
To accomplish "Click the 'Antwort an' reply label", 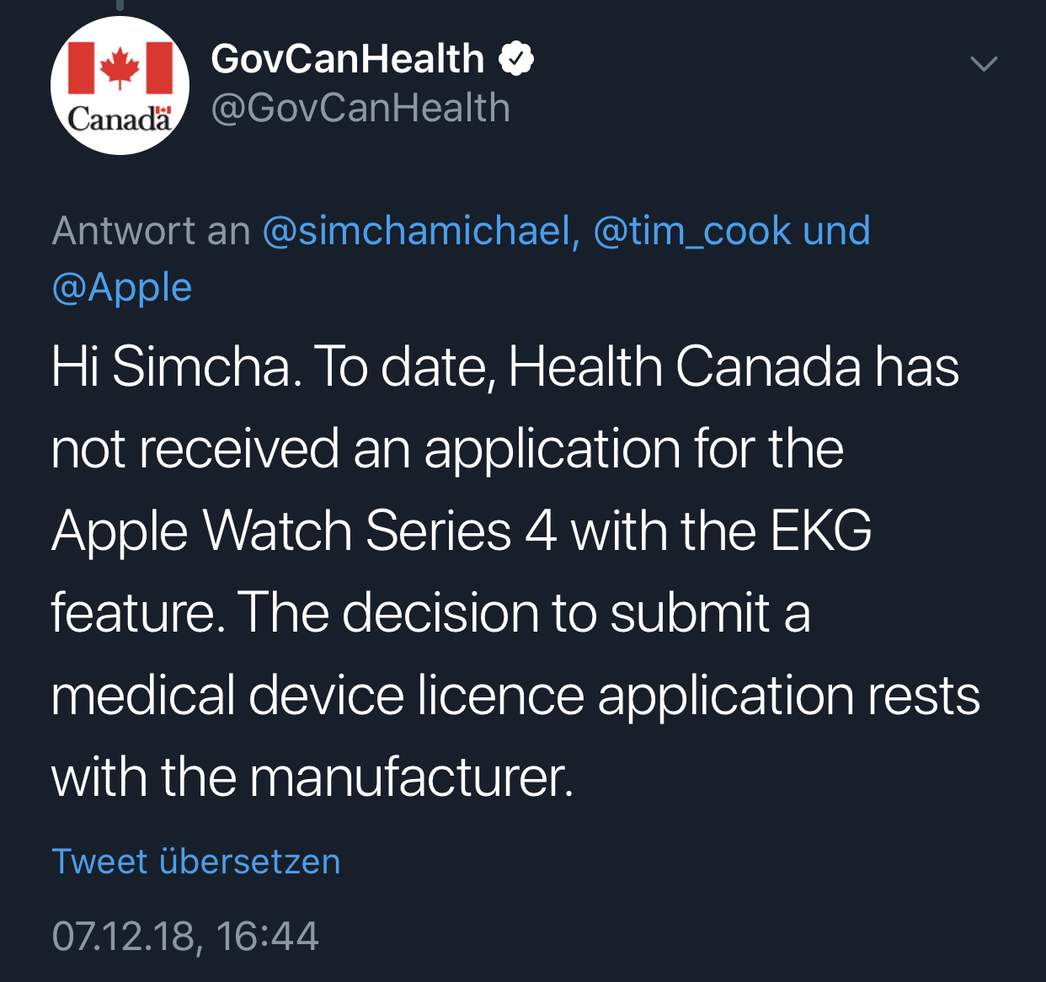I will point(152,231).
